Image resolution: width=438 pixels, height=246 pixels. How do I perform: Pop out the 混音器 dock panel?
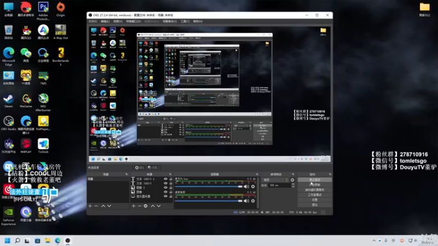(x=257, y=174)
